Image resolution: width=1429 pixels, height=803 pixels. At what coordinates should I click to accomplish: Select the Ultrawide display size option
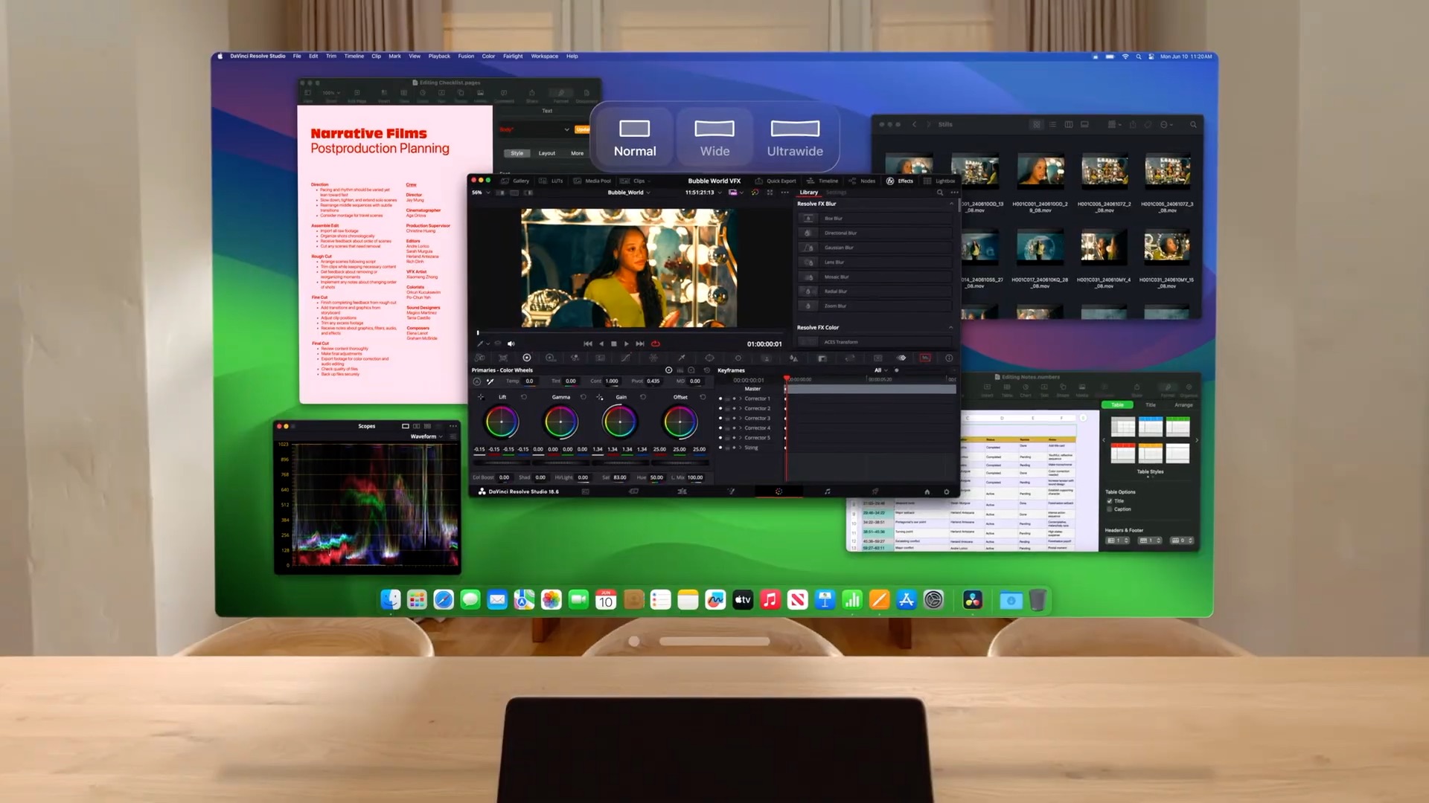tap(795, 138)
